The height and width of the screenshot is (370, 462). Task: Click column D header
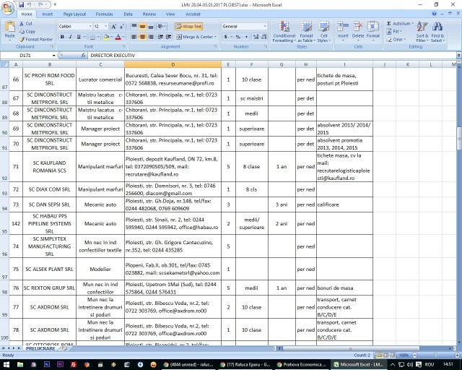[173, 64]
